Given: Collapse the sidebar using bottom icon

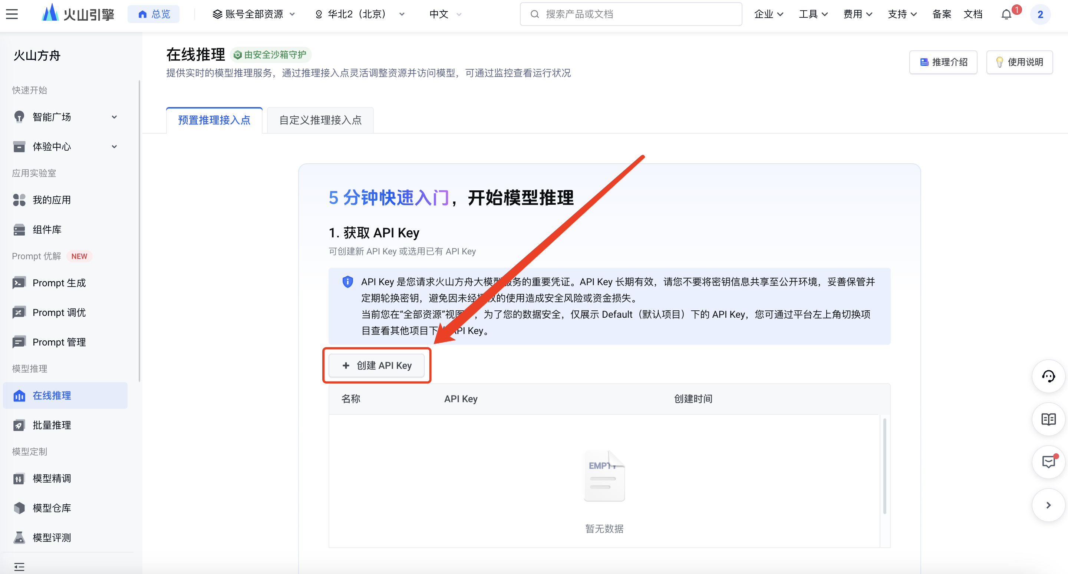Looking at the screenshot, I should pos(19,566).
